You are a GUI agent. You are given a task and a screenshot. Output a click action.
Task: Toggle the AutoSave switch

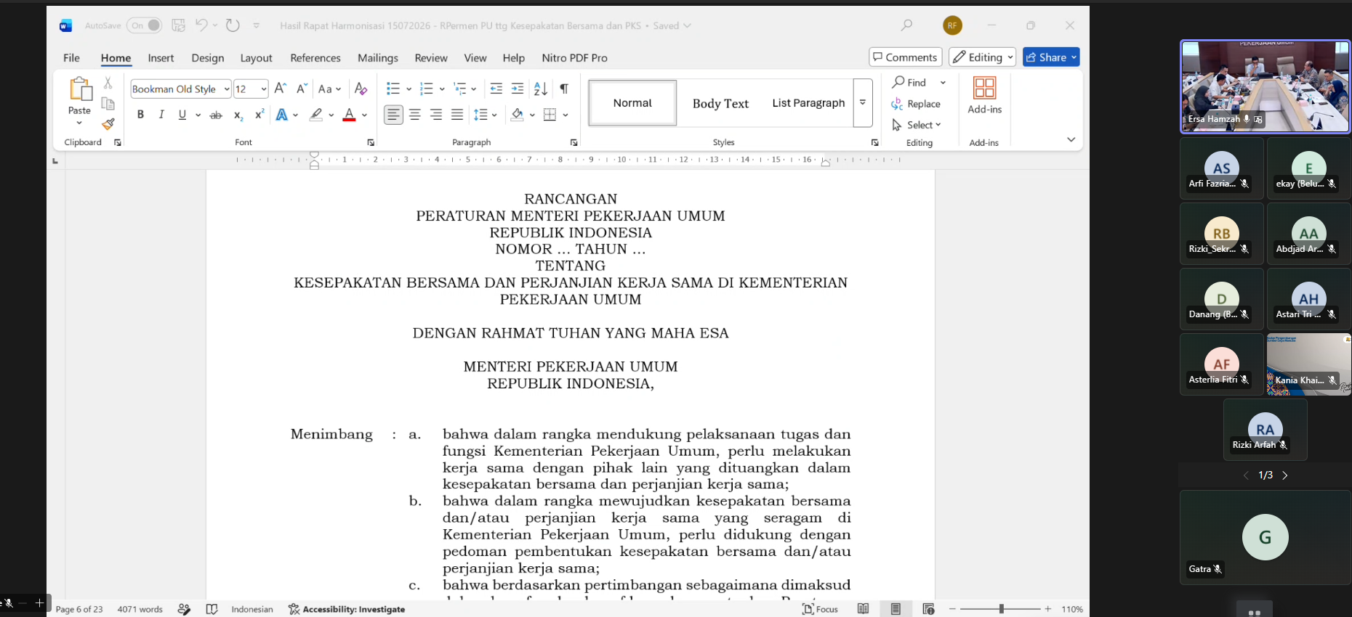145,25
